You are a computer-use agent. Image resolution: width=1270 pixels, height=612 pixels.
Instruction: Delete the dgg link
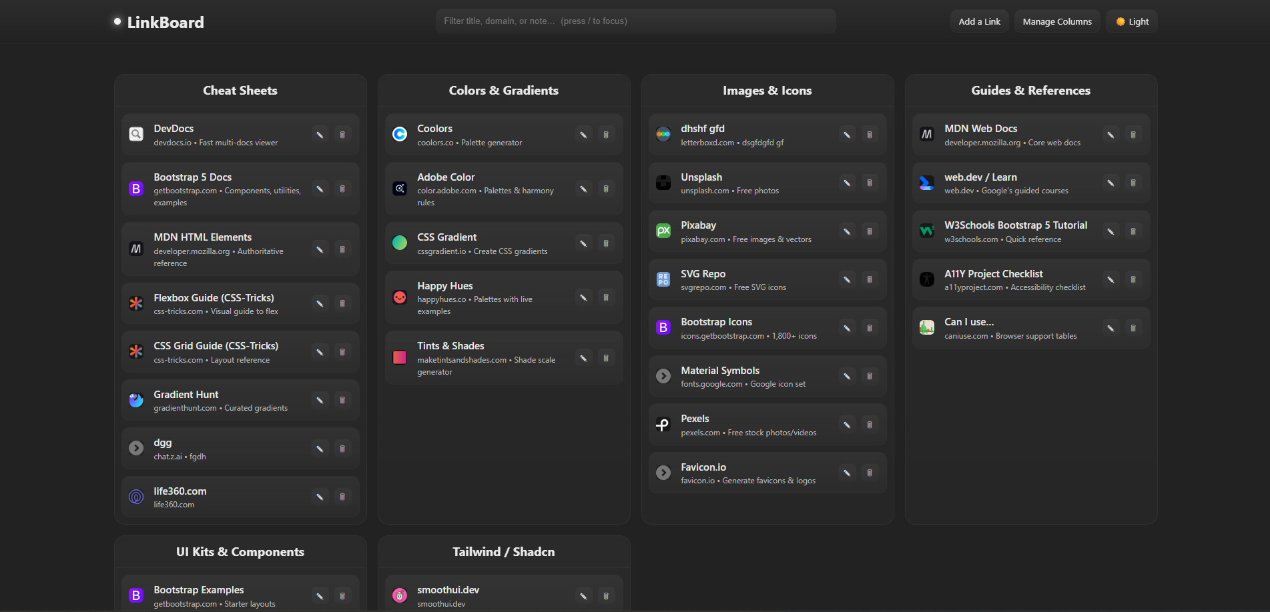click(342, 449)
